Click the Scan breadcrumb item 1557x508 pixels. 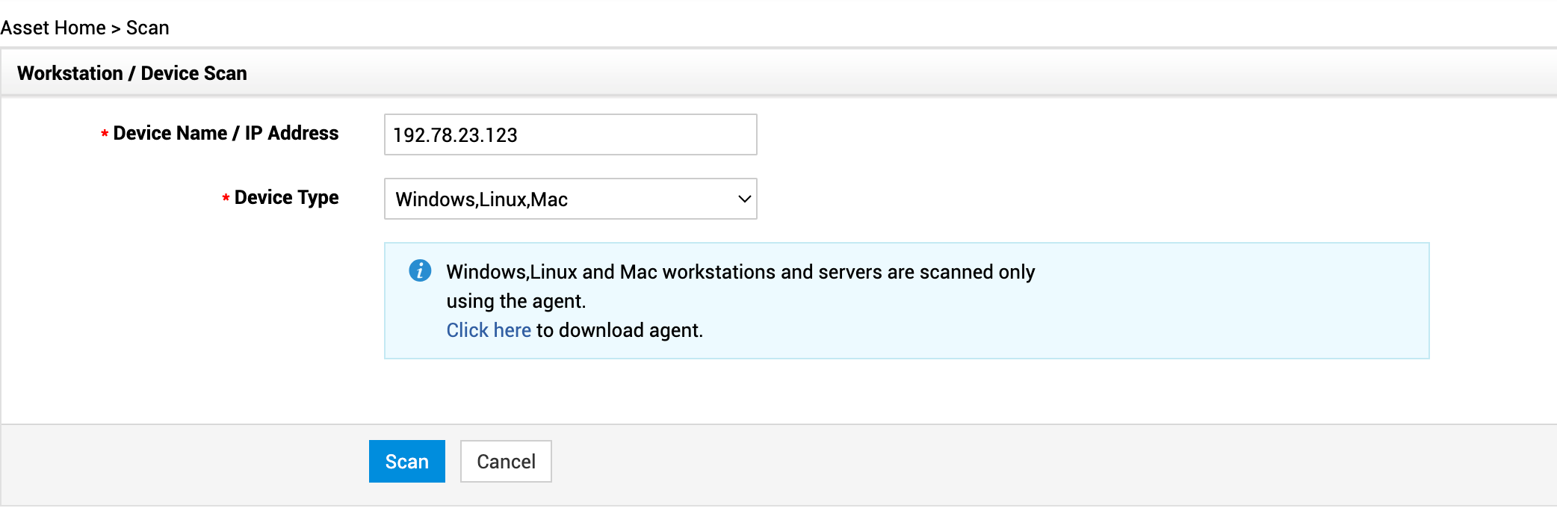[x=148, y=28]
